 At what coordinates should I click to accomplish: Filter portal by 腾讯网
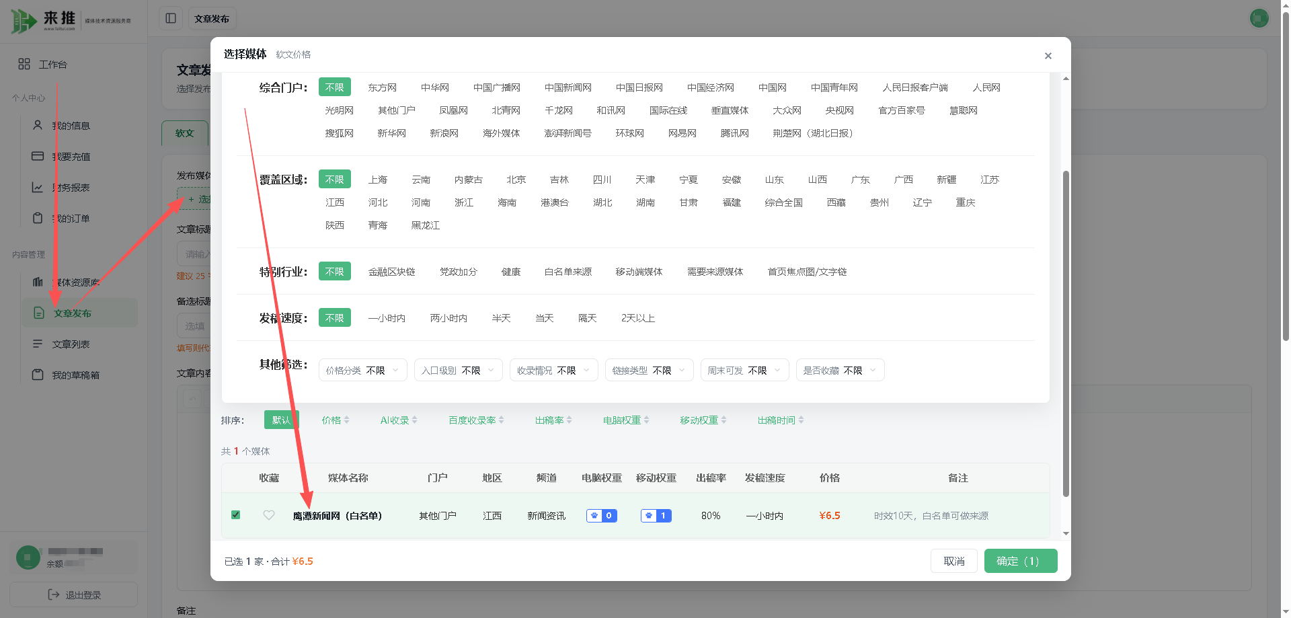[734, 133]
